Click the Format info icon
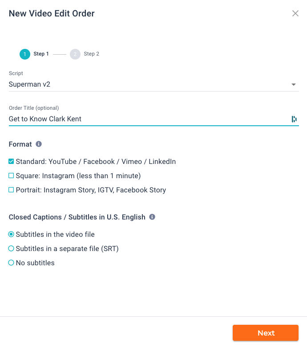 [x=39, y=144]
